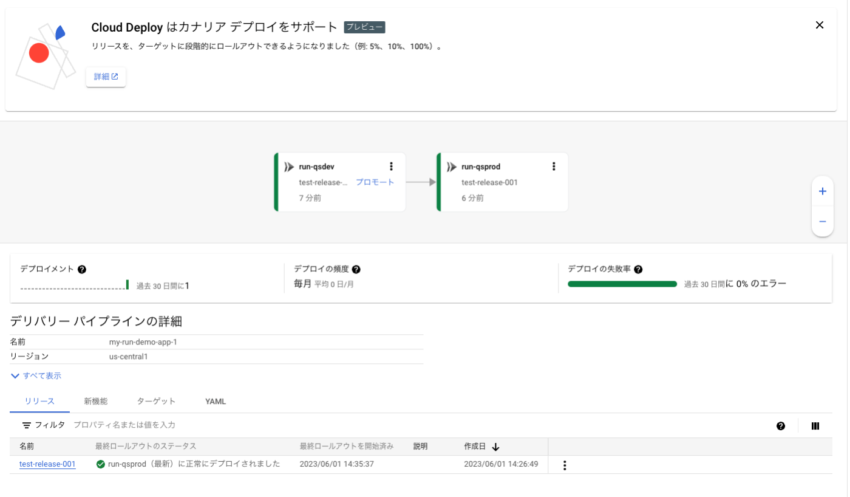Image resolution: width=850 pixels, height=497 pixels.
Task: Switch to the ターゲット tab
Action: pos(156,401)
